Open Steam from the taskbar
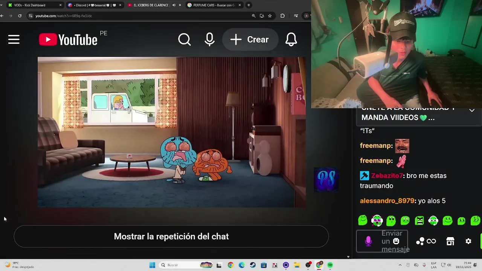 [x=253, y=265]
